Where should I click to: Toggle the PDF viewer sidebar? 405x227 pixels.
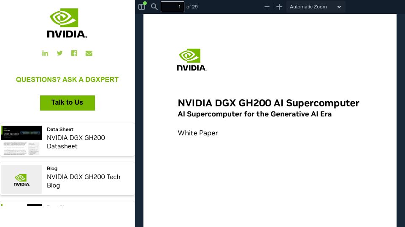pyautogui.click(x=142, y=7)
